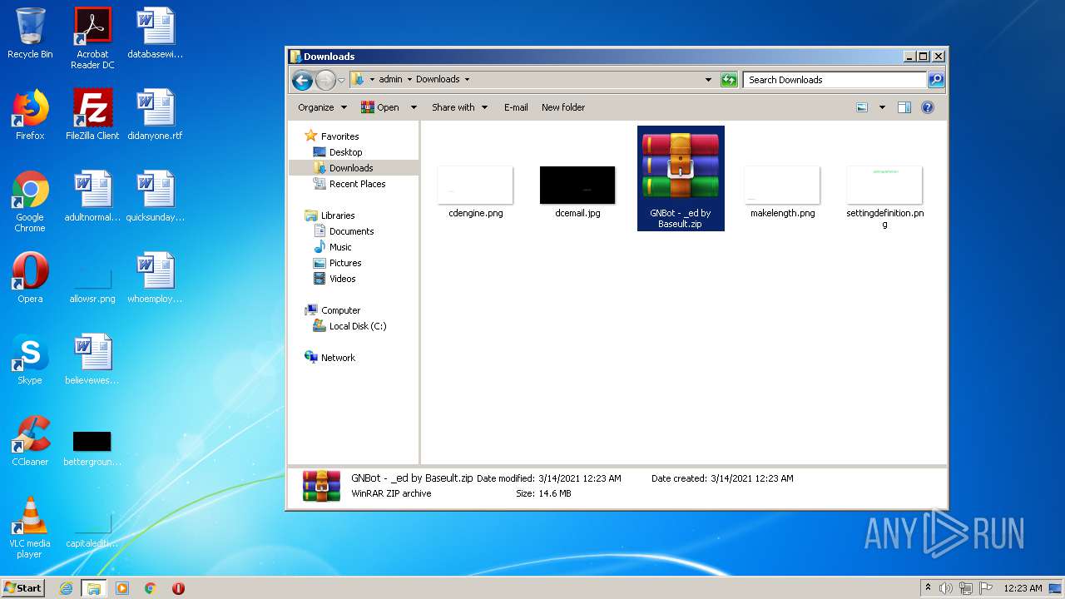Click the Back navigation arrow in Explorer
This screenshot has height=599, width=1065.
pos(302,80)
